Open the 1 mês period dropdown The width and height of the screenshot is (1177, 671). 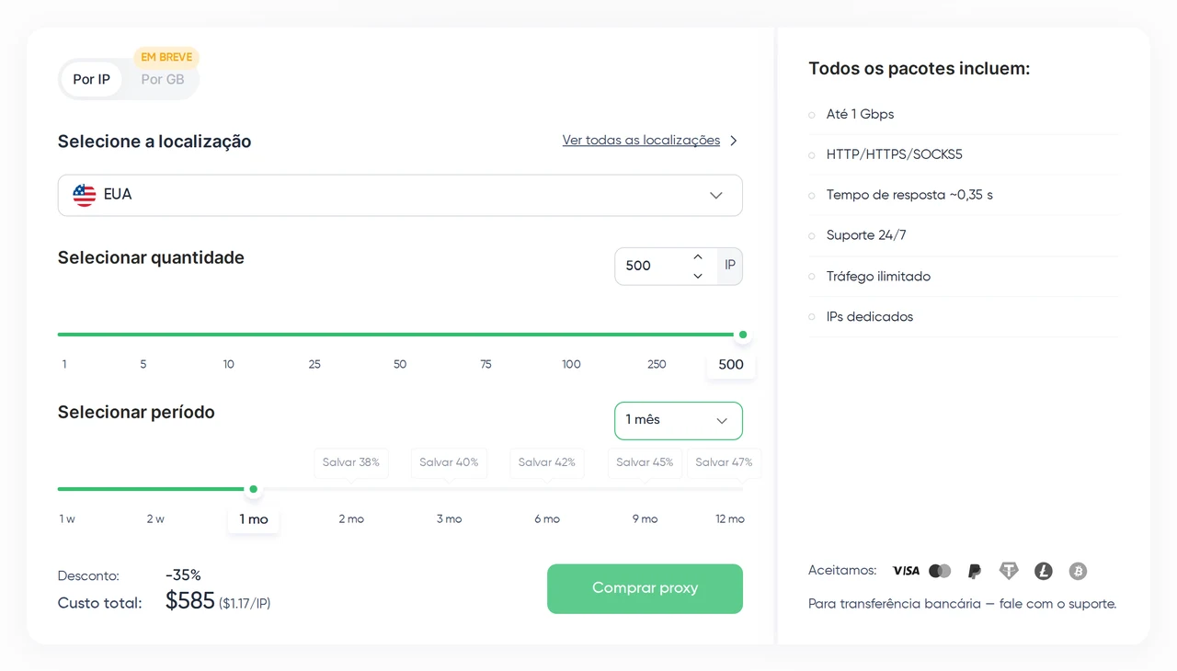(679, 421)
